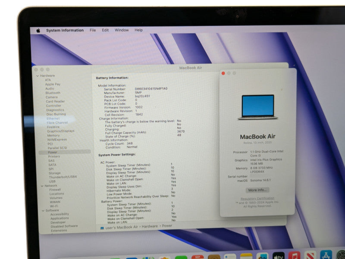This screenshot has height=259, width=345.
Task: Select Controller in the sidebar
Action: 53,106
